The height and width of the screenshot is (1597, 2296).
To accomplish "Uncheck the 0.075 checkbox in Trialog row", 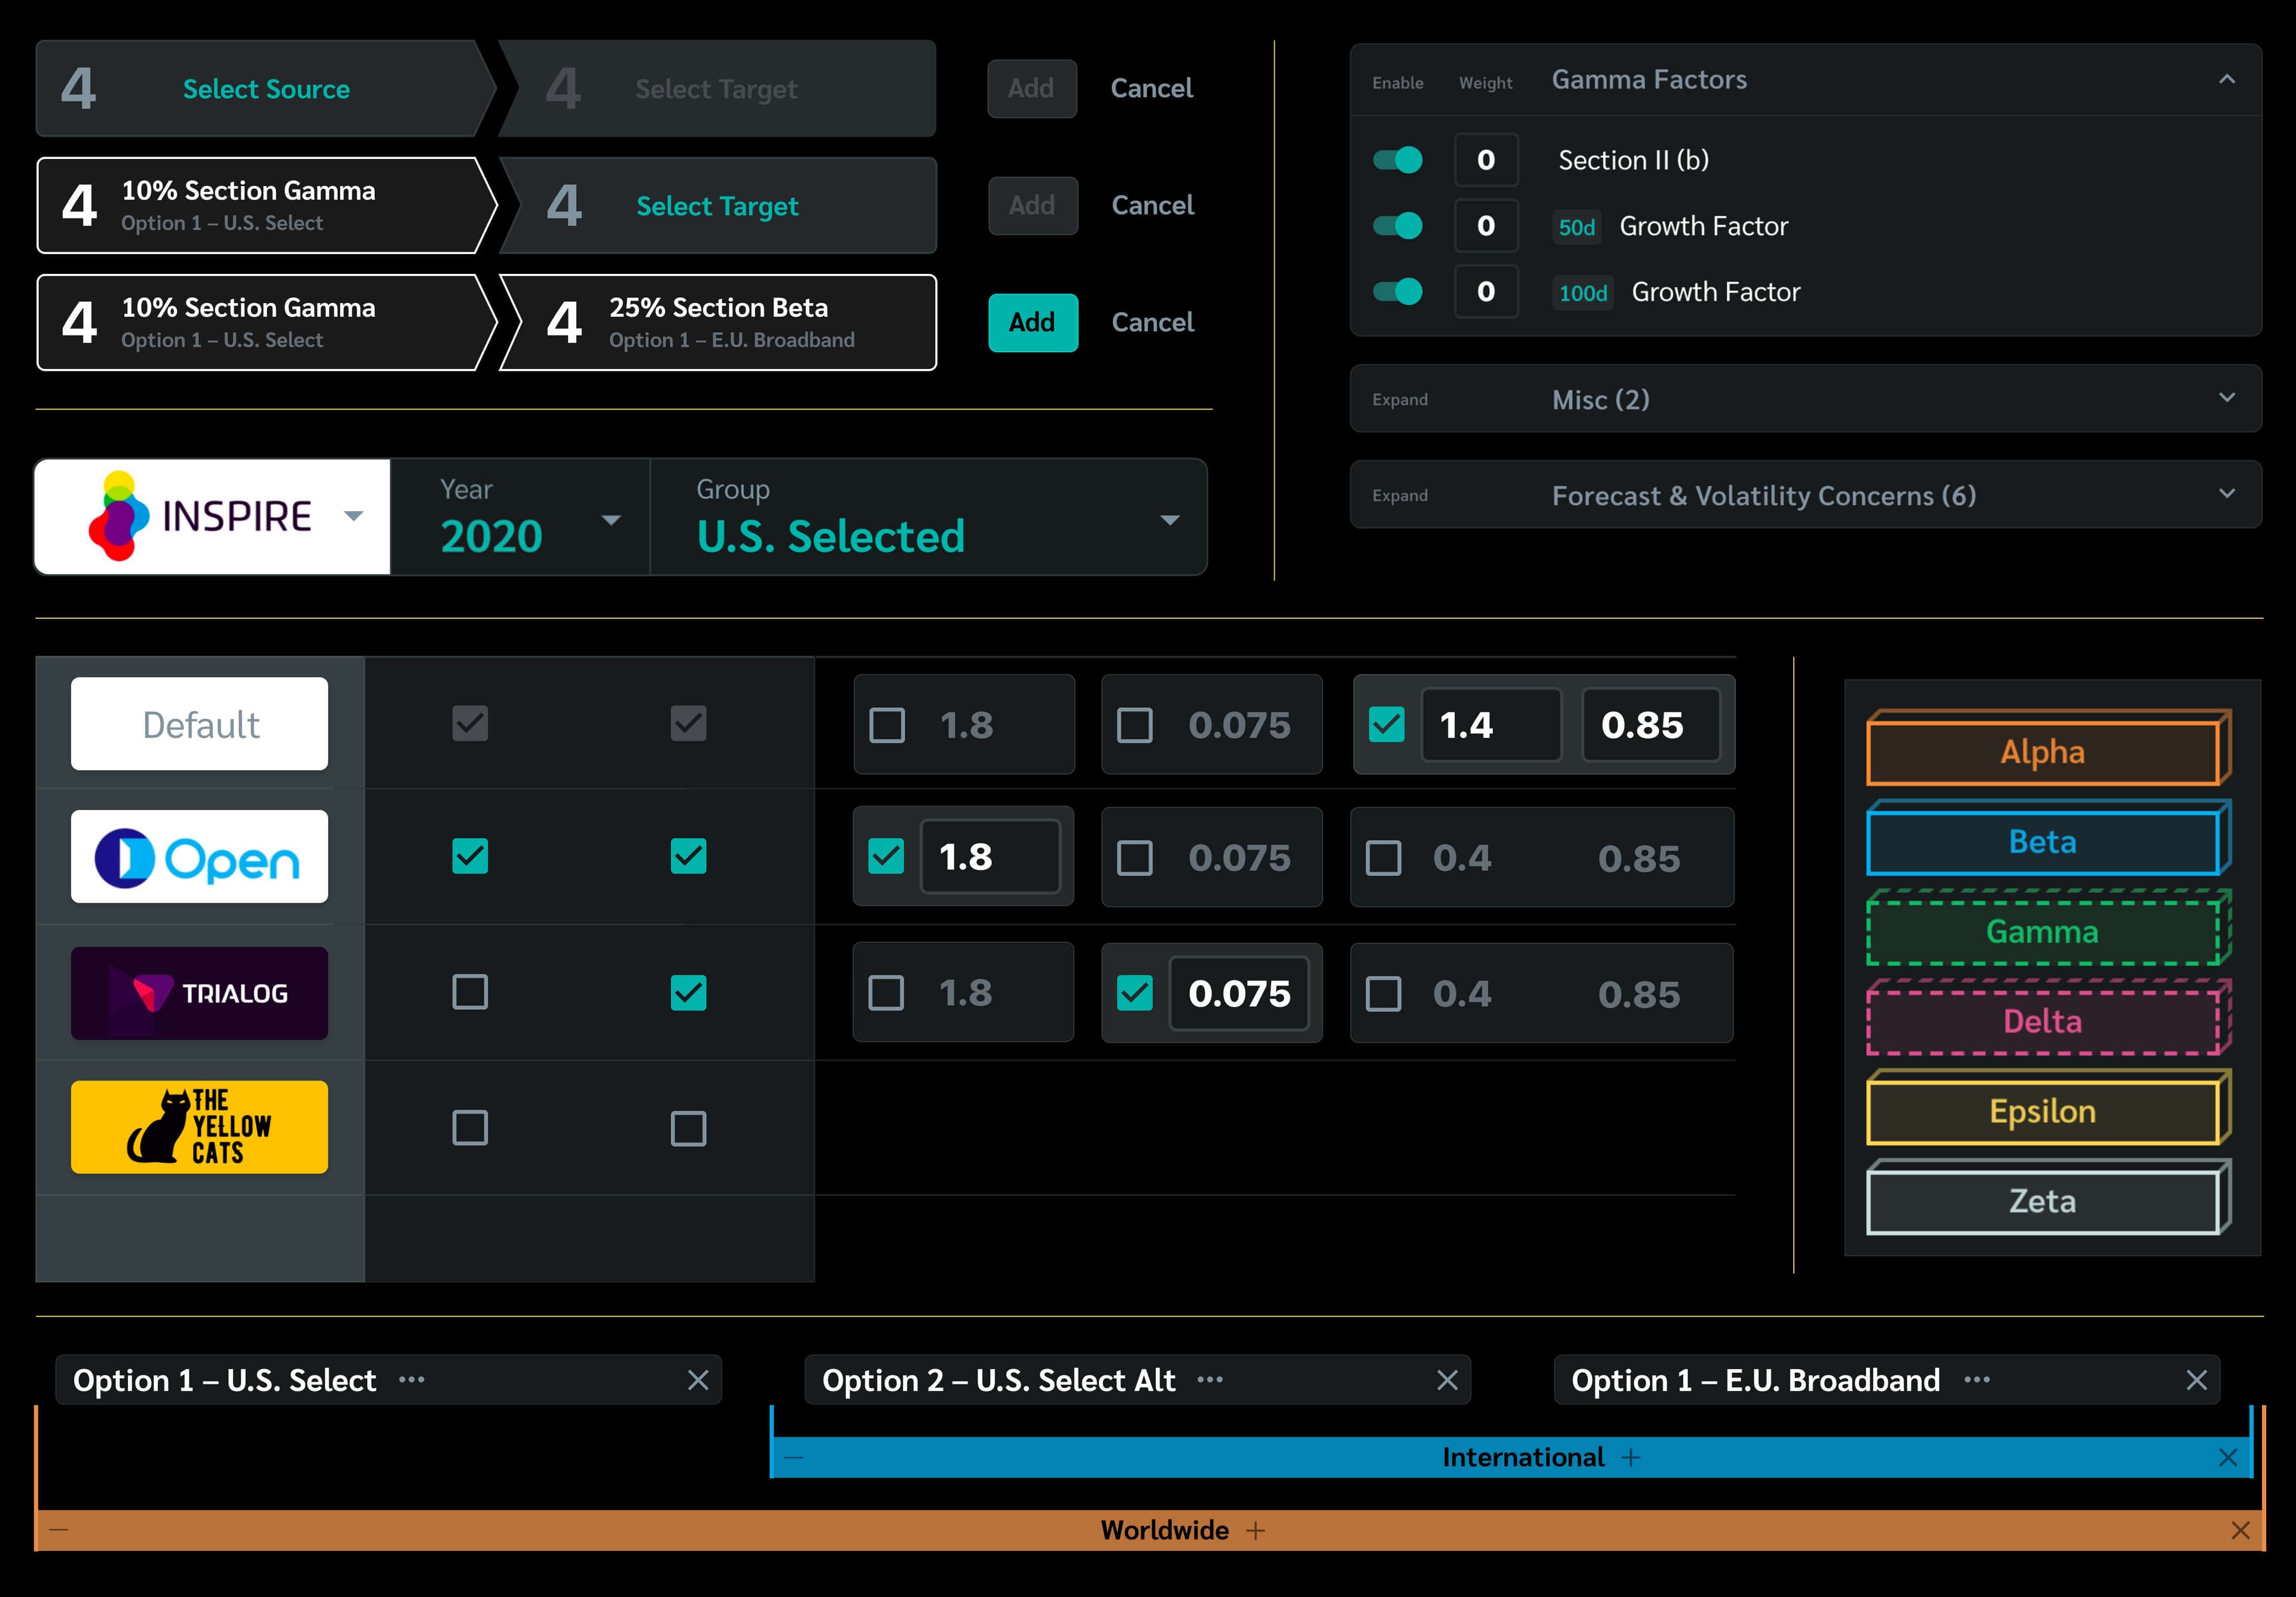I will (x=1134, y=993).
